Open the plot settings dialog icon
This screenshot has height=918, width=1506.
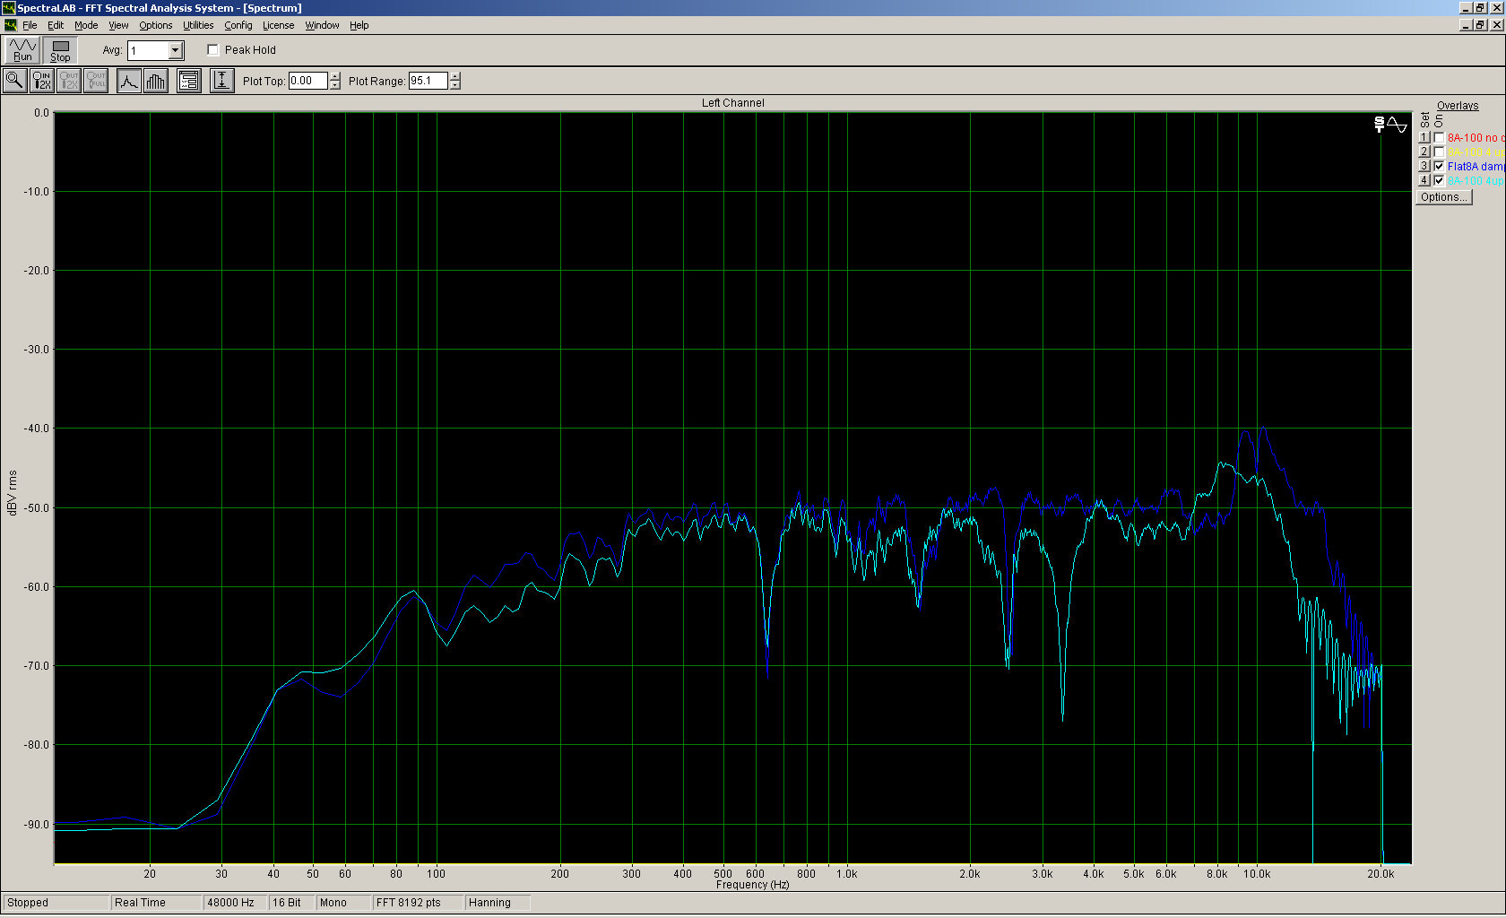(189, 81)
